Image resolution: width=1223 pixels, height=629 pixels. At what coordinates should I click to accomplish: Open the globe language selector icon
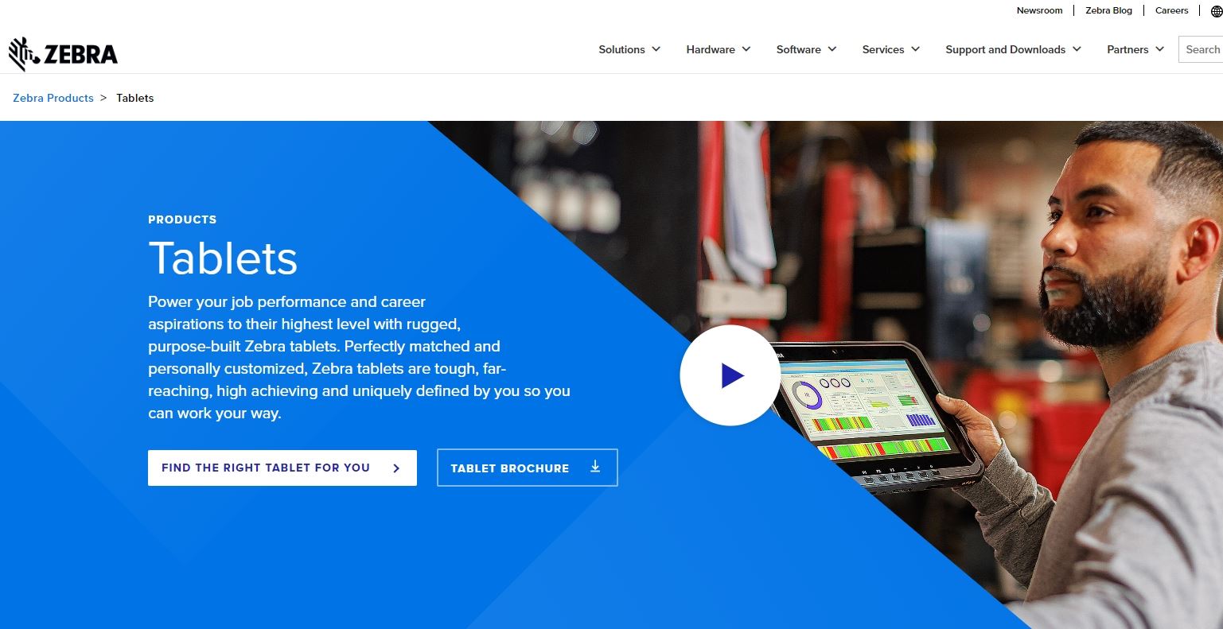click(1216, 11)
